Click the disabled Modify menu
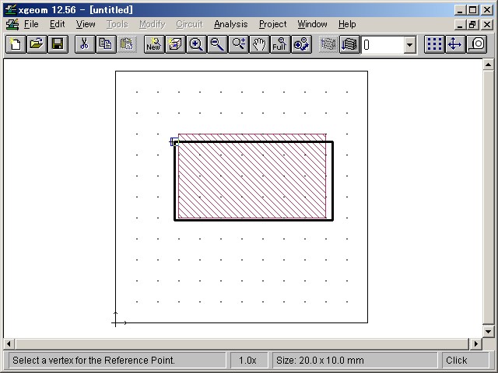 coord(153,24)
